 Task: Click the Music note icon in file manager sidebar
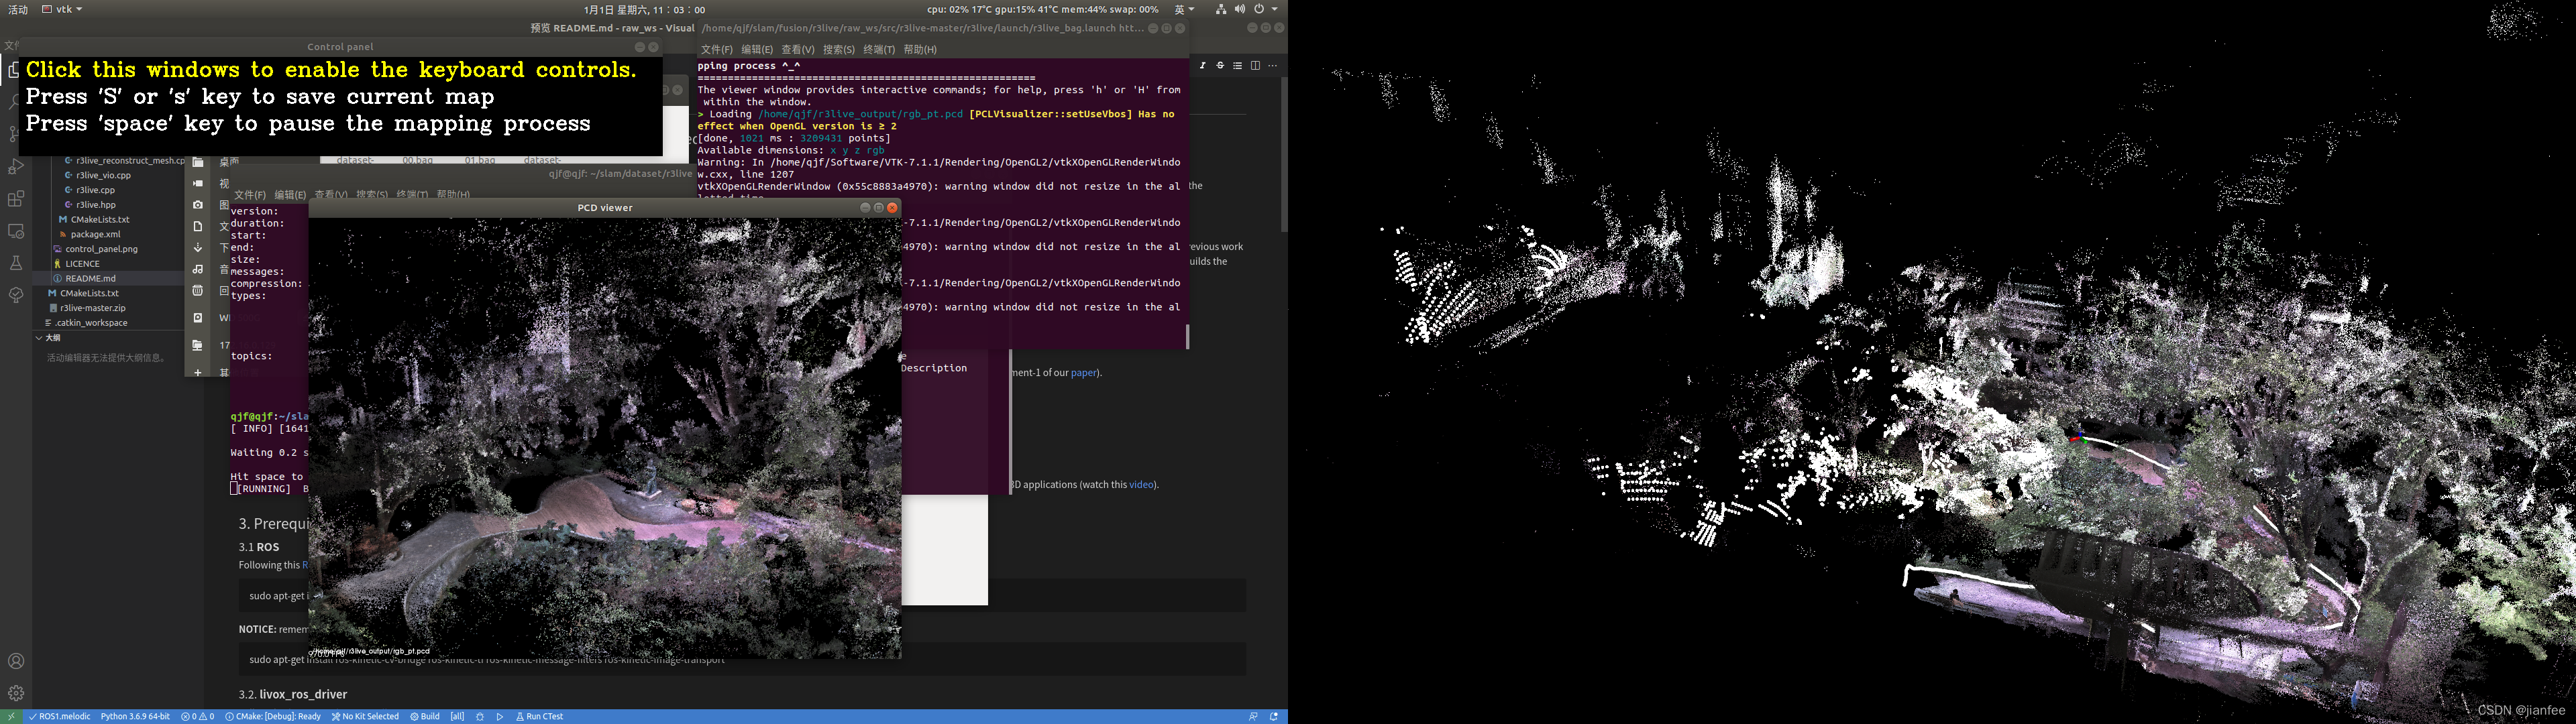click(x=198, y=269)
